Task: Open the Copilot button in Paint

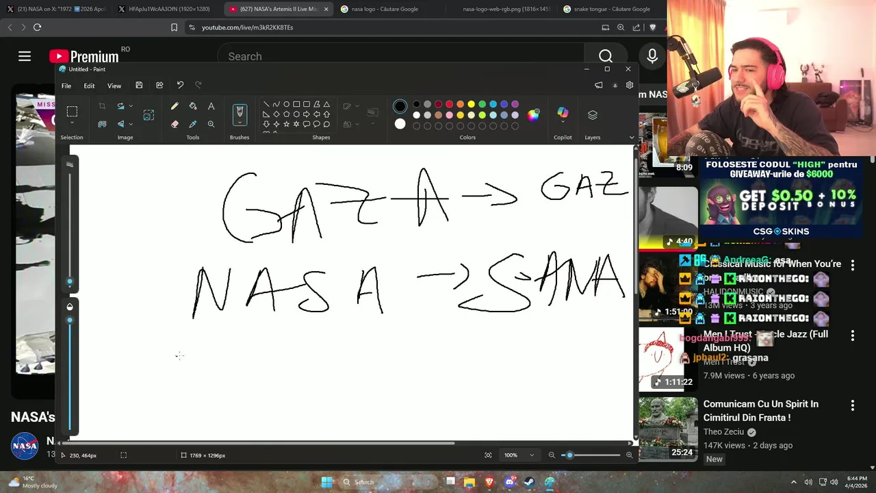Action: [x=563, y=113]
